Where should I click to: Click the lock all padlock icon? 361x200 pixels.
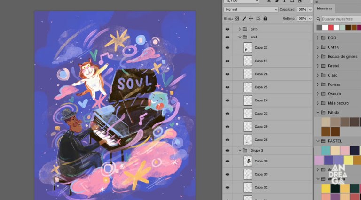tap(265, 18)
